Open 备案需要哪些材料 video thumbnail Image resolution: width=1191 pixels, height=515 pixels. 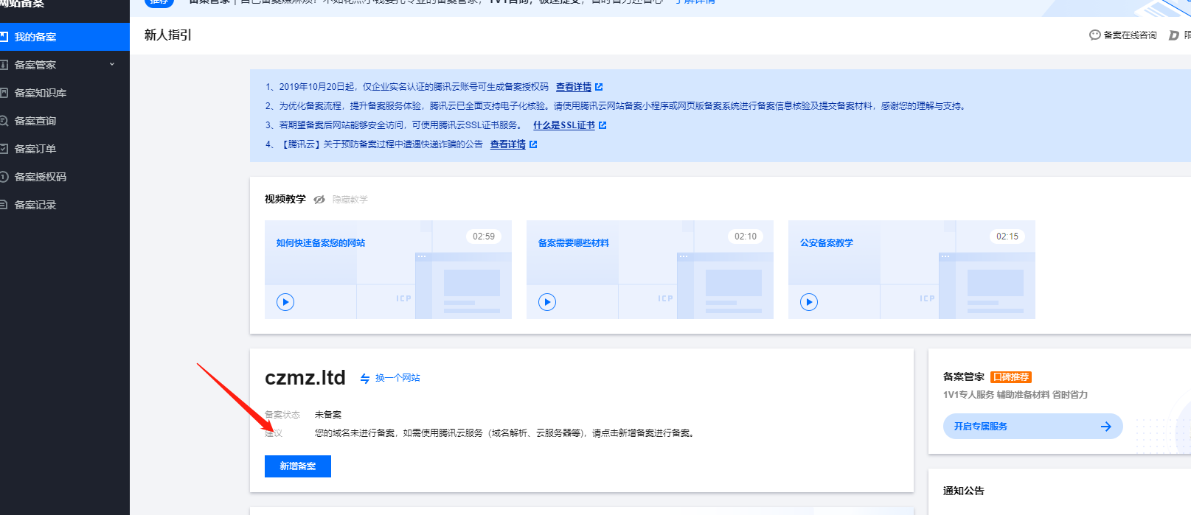tap(650, 270)
